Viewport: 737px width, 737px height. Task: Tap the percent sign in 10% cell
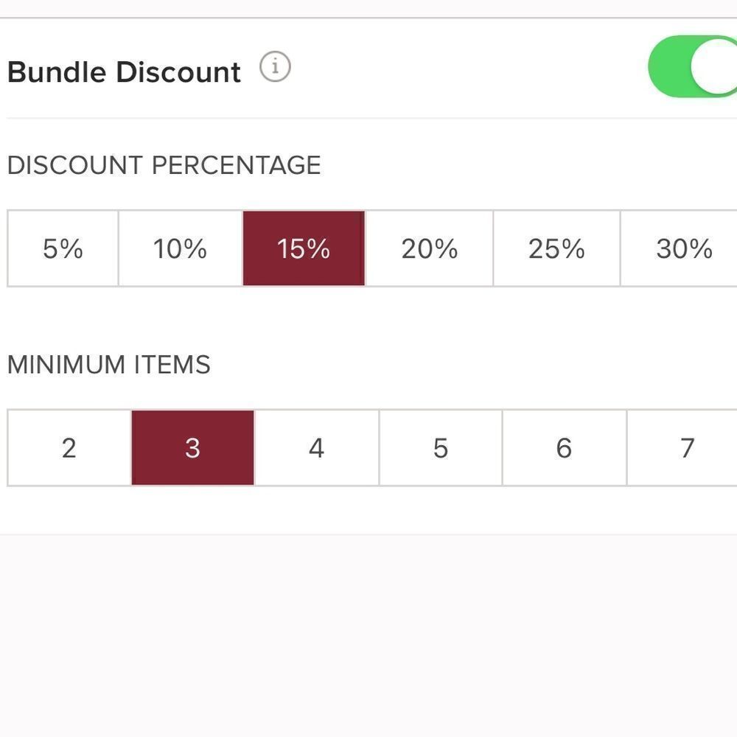click(x=195, y=249)
